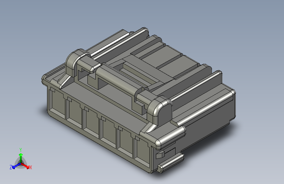Viewport: 284px width, 184px height.
Task: Click the red X axis of the orientation triad
Action: point(26,166)
